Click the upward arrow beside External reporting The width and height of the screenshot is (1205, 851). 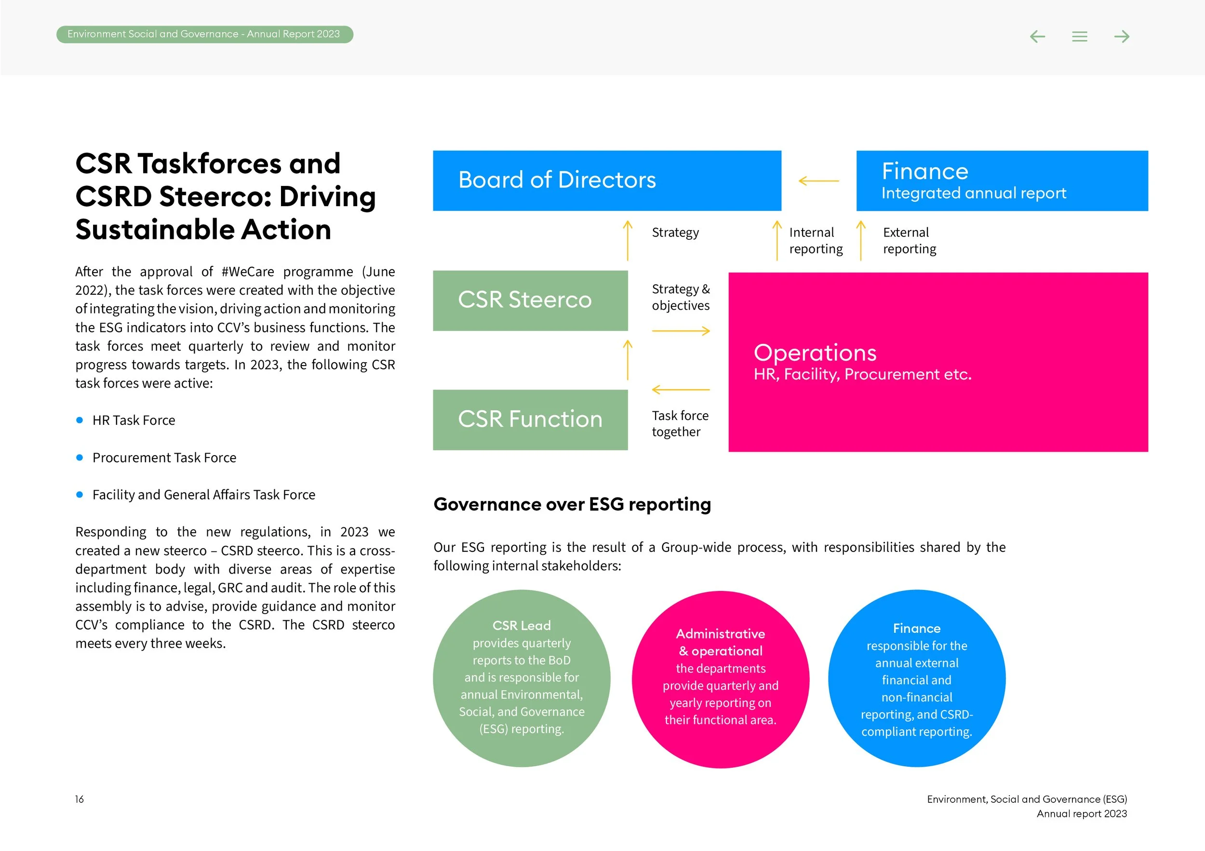point(861,241)
